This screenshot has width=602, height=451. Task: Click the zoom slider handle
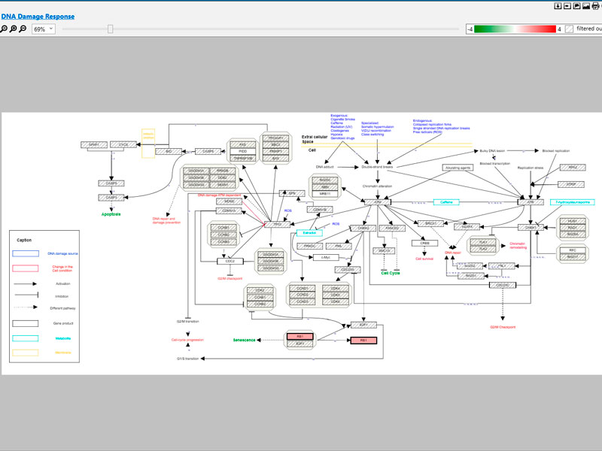pyautogui.click(x=110, y=29)
